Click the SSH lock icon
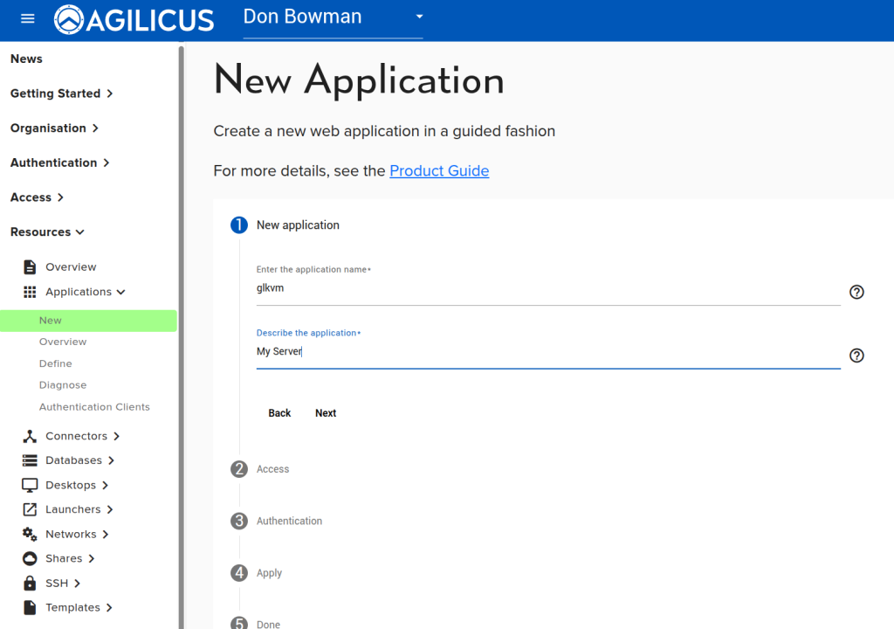 tap(30, 583)
